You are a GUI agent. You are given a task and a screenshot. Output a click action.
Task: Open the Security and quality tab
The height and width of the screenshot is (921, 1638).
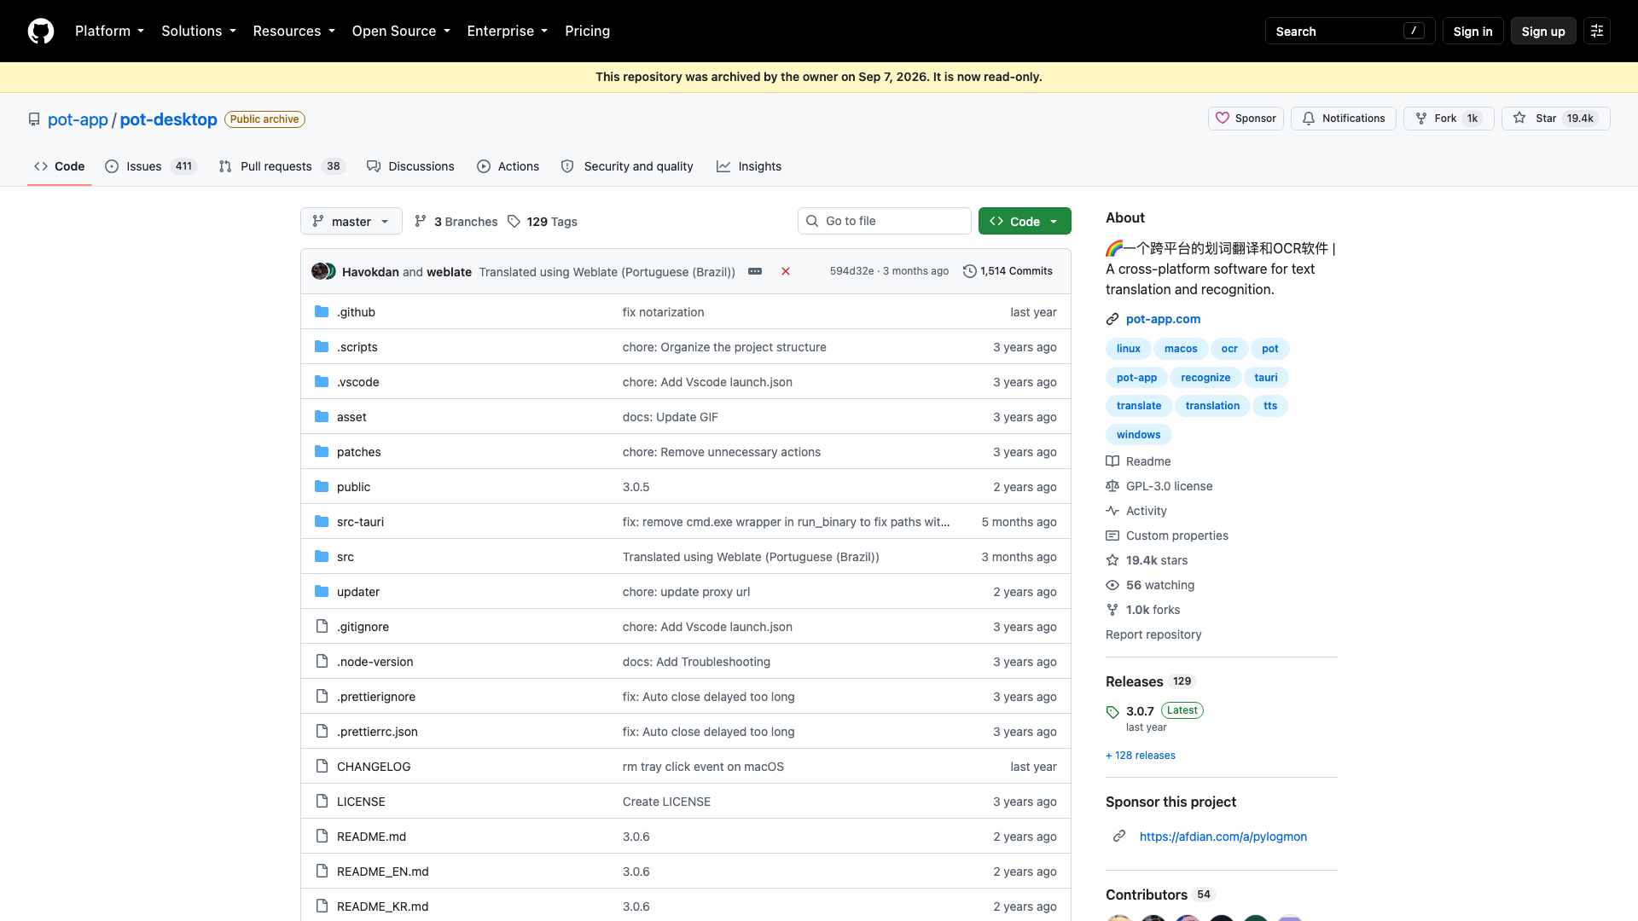coord(627,166)
